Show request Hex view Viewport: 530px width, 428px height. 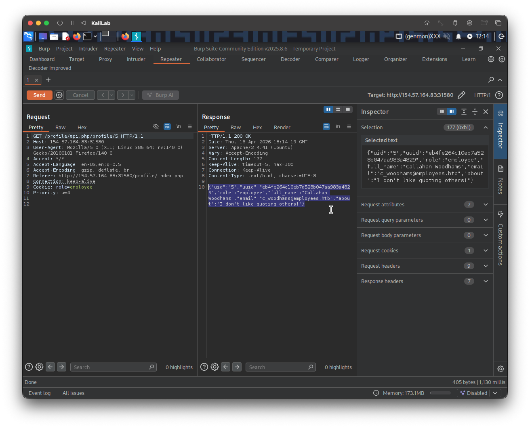[82, 127]
